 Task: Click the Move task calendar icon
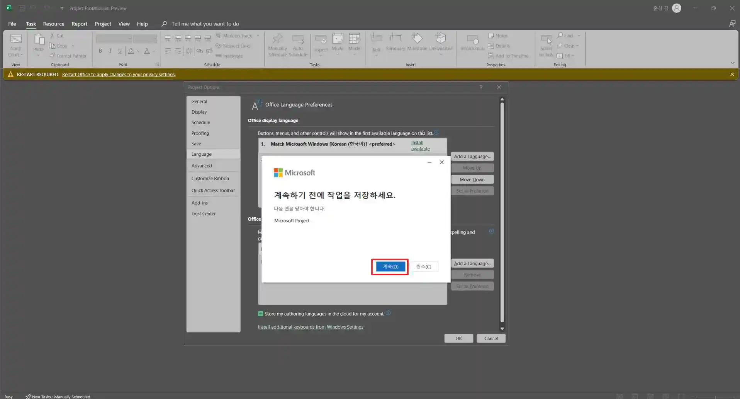pos(338,39)
